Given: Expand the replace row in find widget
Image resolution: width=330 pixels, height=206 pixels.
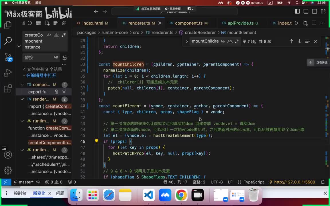Looking at the screenshot, I should (x=187, y=41).
